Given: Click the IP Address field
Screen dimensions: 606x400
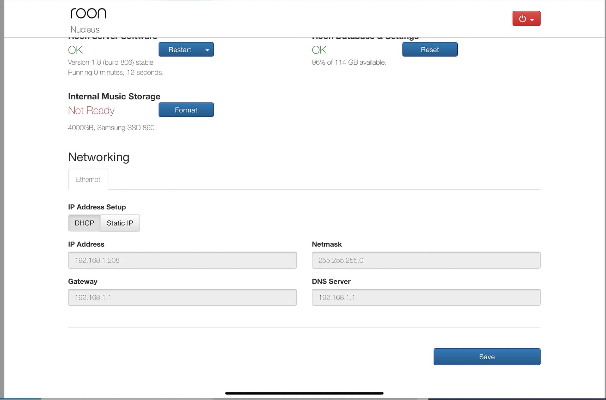Looking at the screenshot, I should 182,260.
